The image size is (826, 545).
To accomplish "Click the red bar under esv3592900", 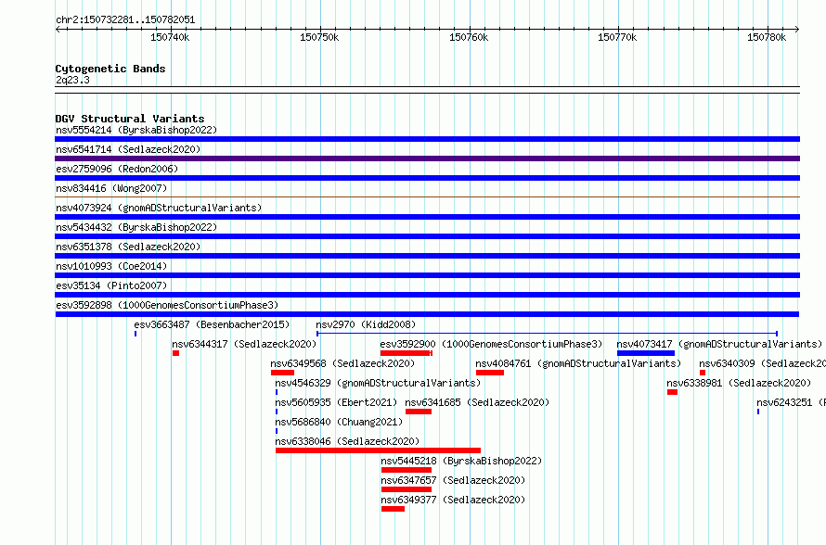I will pyautogui.click(x=407, y=353).
